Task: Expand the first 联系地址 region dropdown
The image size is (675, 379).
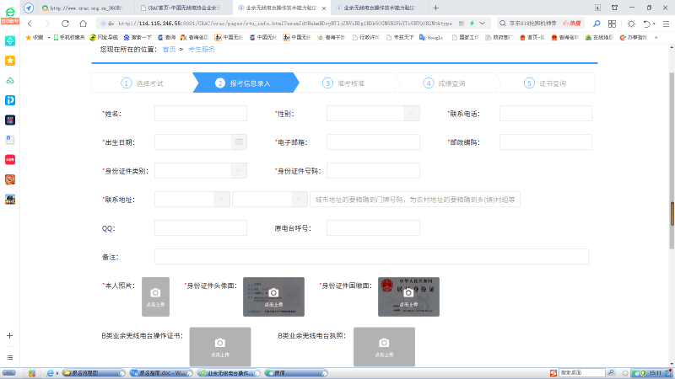Action: [222, 200]
